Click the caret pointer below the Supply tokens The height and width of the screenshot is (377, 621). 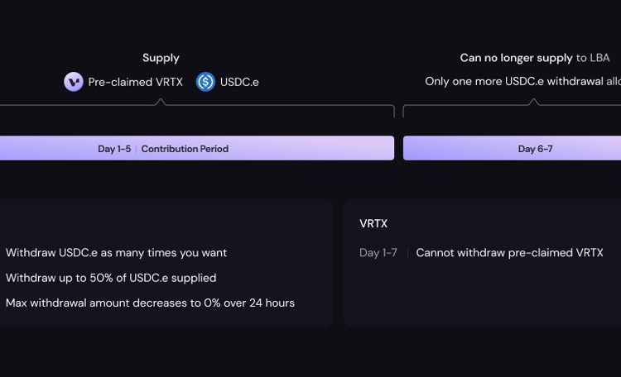tap(161, 102)
